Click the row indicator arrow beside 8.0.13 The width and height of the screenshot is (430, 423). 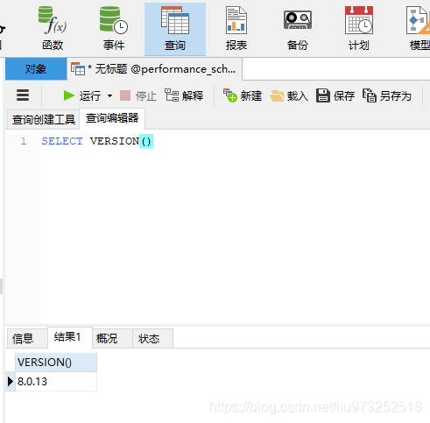(11, 382)
